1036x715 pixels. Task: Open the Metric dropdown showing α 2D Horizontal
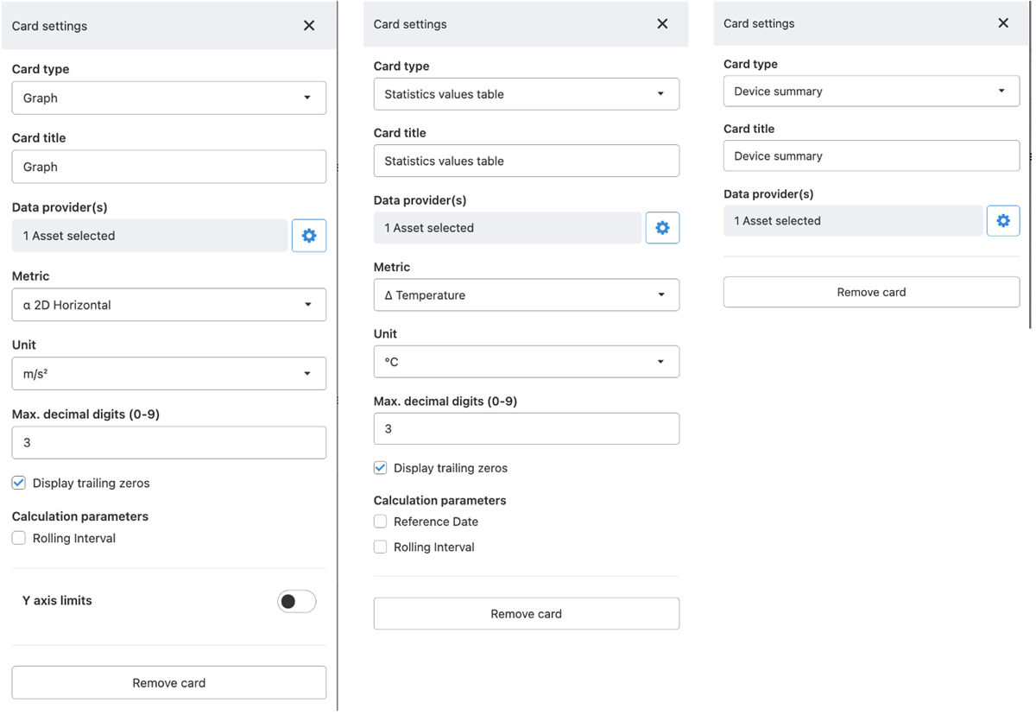pyautogui.click(x=168, y=304)
